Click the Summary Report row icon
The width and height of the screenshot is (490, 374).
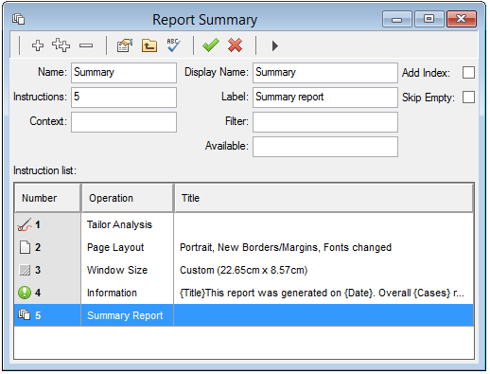tap(25, 315)
